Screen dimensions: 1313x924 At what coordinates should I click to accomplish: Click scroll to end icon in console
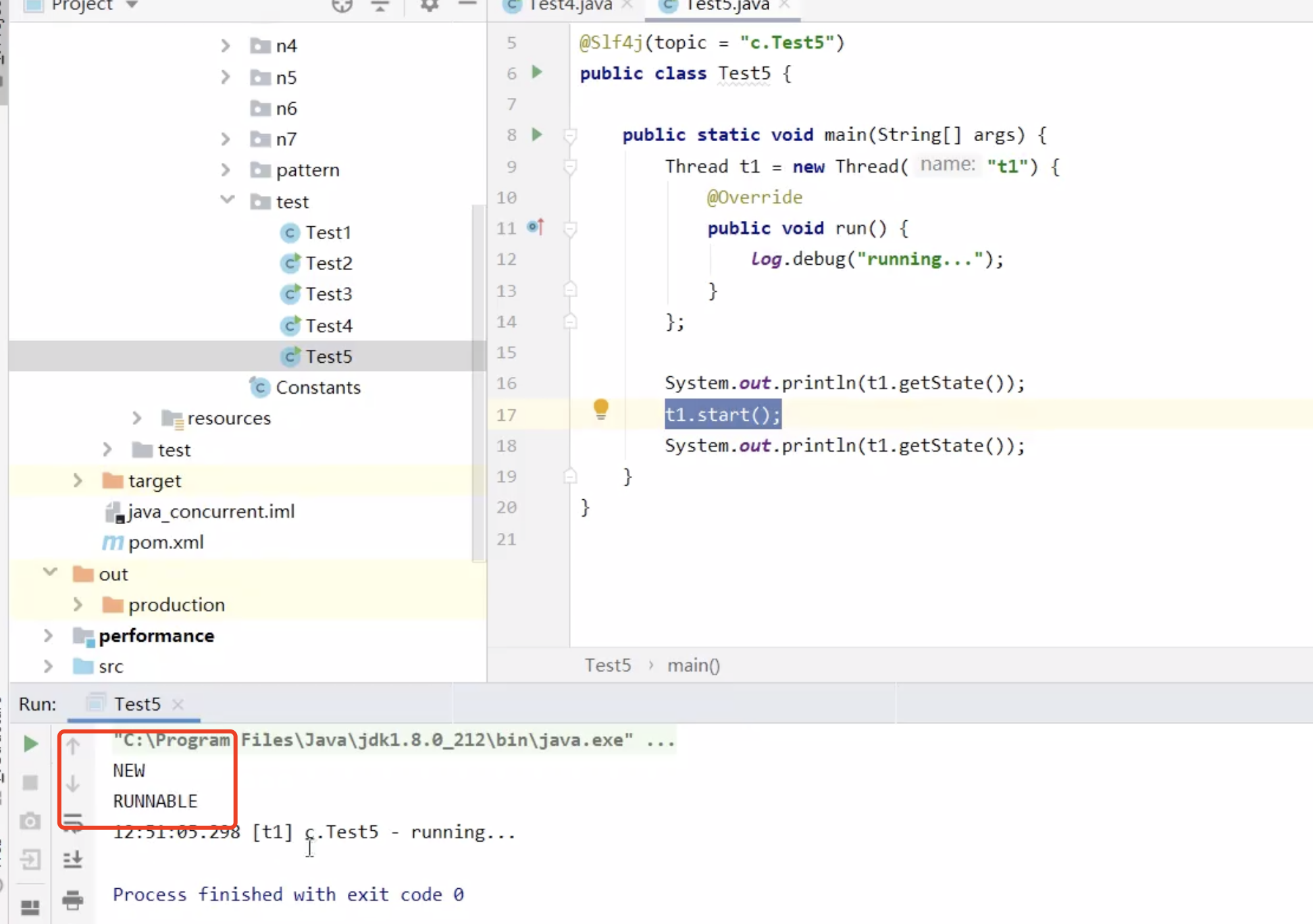[72, 860]
